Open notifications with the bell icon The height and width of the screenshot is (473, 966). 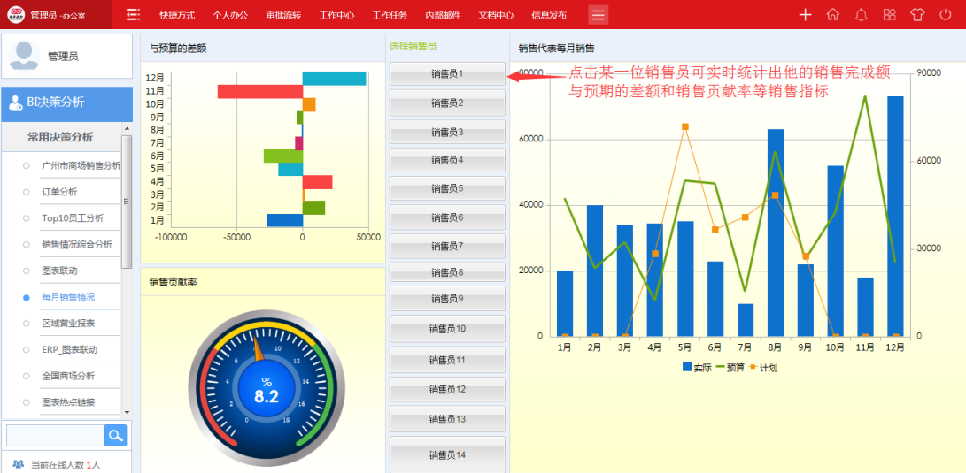pyautogui.click(x=861, y=15)
